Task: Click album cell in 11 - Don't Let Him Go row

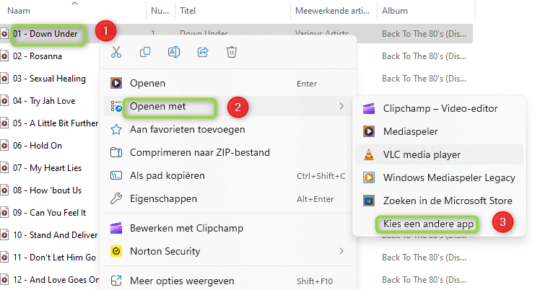Action: click(x=424, y=258)
